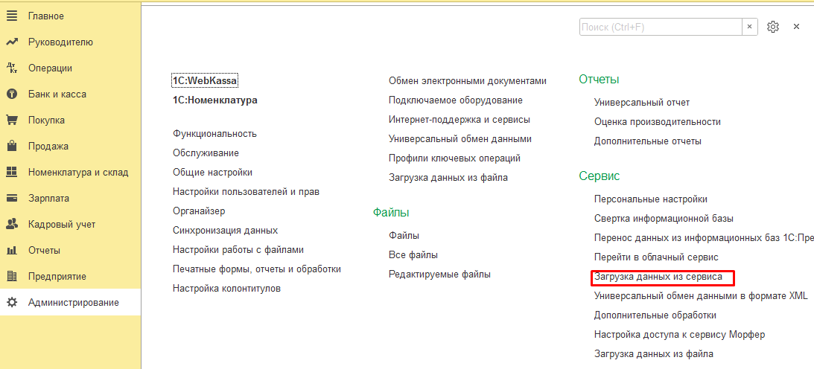
Task: Open Редактируемые файлы link
Action: [x=439, y=274]
